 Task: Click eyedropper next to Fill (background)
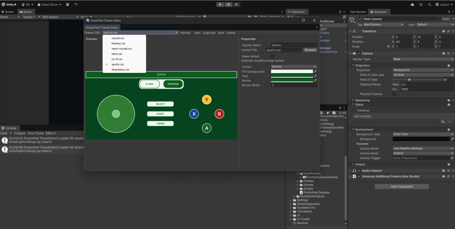coord(315,71)
